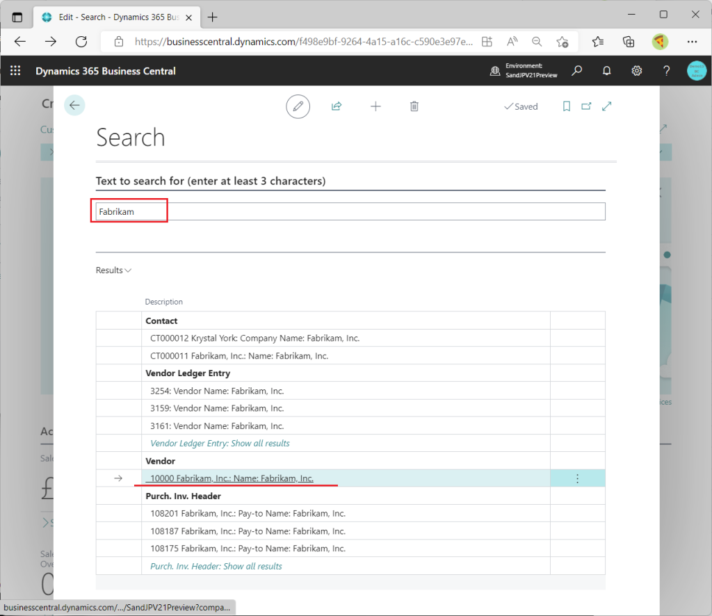Select purchase invoice 108175 result
Screen dimensions: 712x616
[x=248, y=549]
